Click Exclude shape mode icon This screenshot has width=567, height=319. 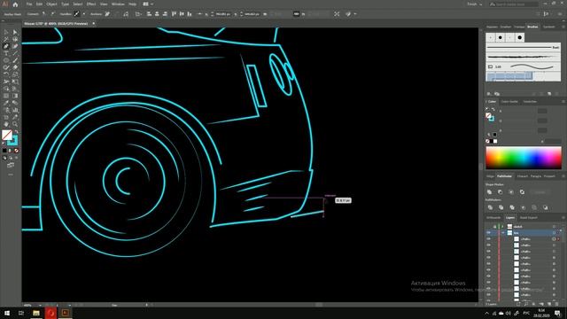[x=522, y=192]
